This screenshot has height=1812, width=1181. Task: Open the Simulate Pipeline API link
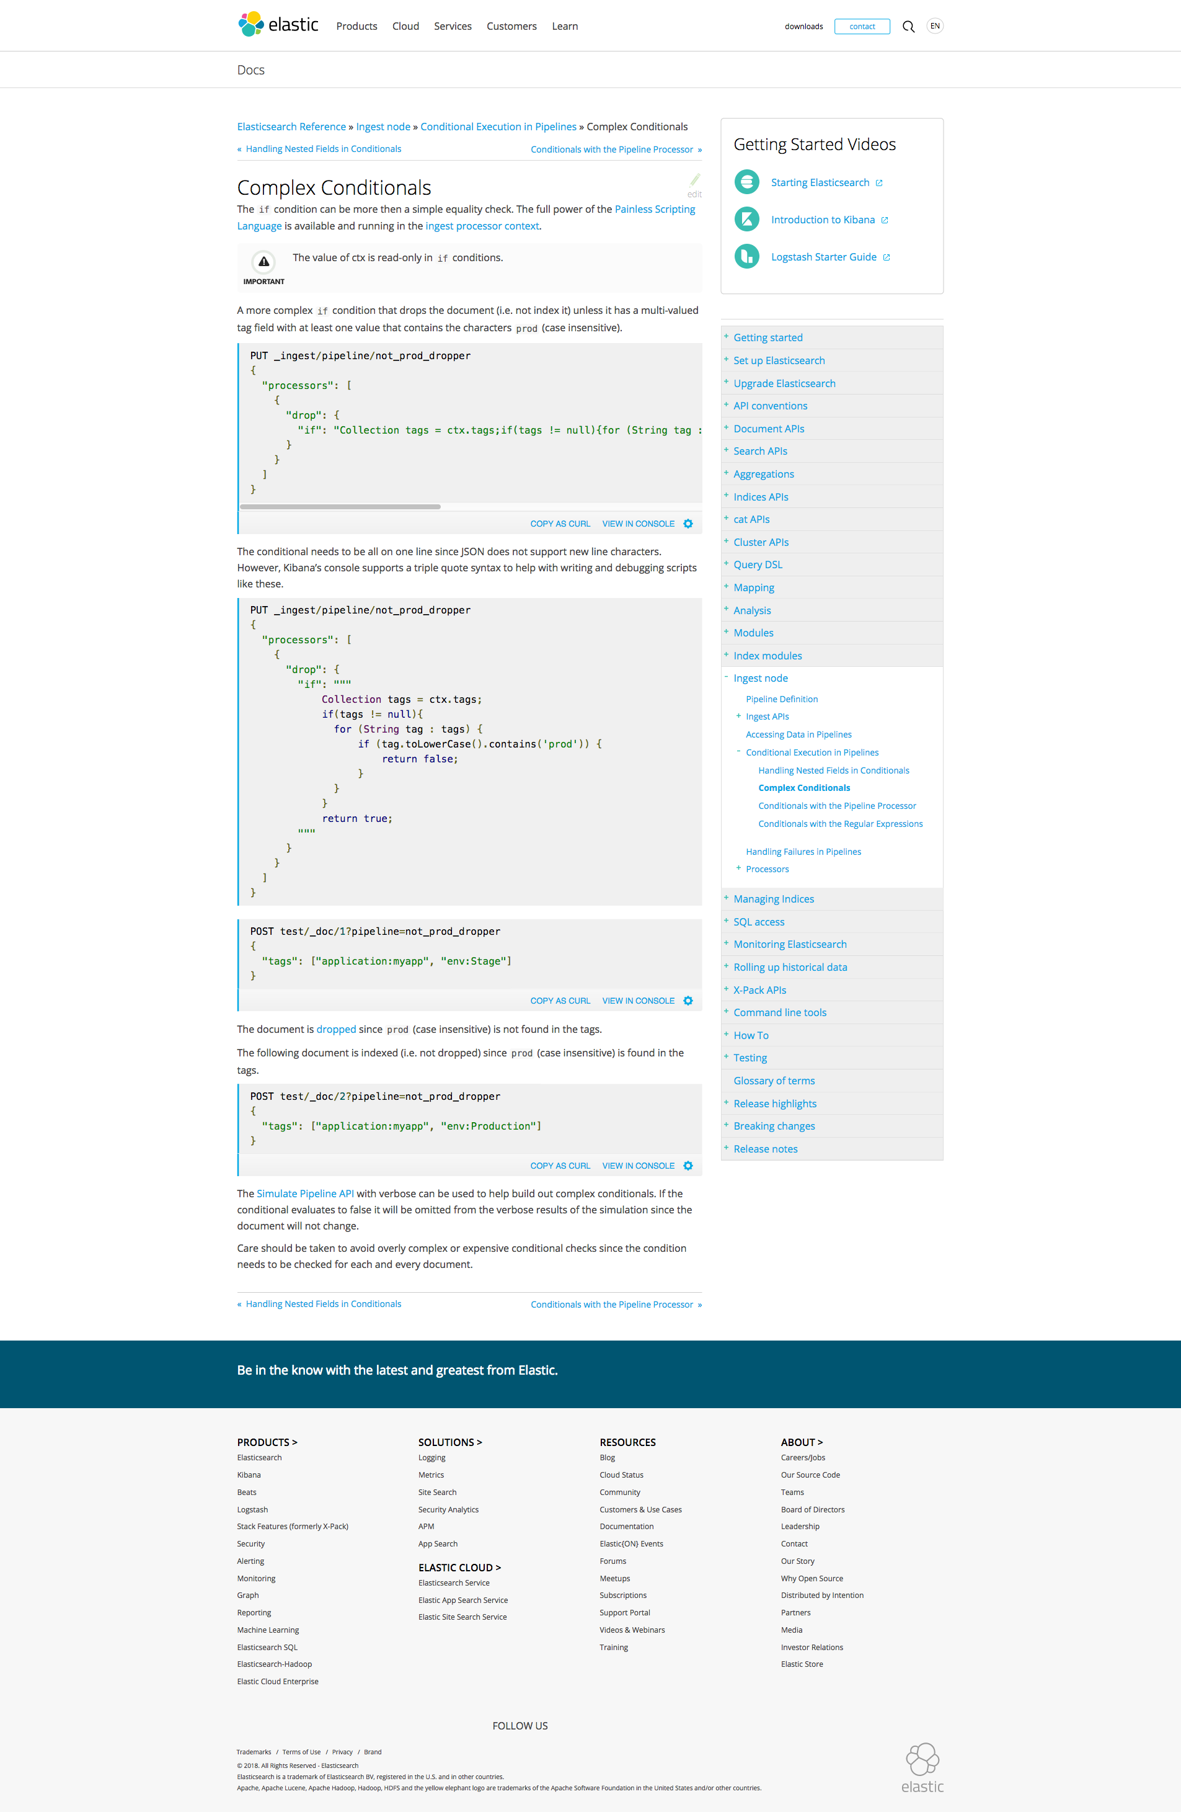click(305, 1194)
